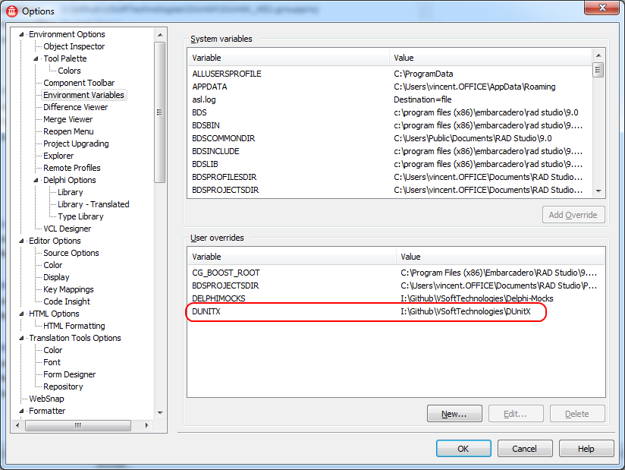Collapse the Tool Palette tree node

36,58
